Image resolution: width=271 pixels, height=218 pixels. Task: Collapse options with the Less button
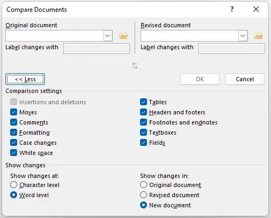pos(25,79)
